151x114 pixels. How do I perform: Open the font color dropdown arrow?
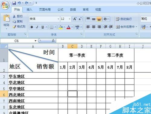click(x=72, y=27)
